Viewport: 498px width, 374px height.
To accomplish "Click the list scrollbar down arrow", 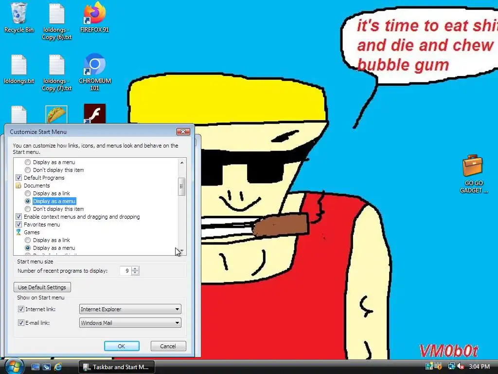I will (x=182, y=251).
